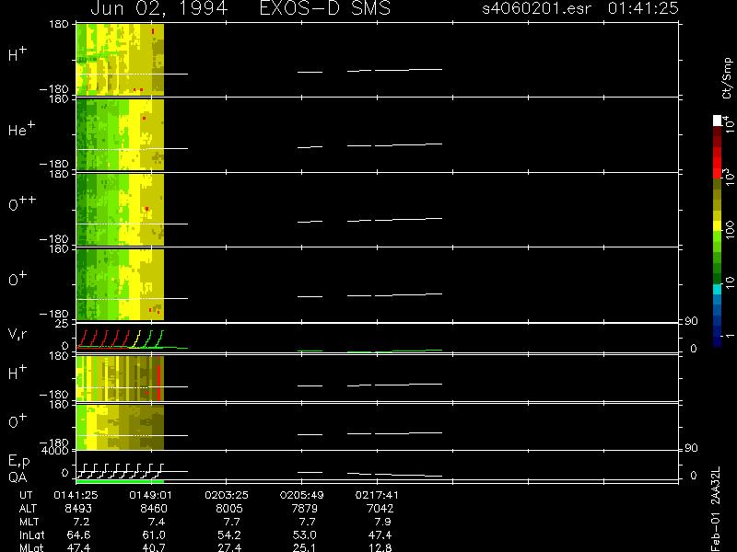737x552 pixels.
Task: Click the 'V,r' panel label
Action: click(x=18, y=334)
